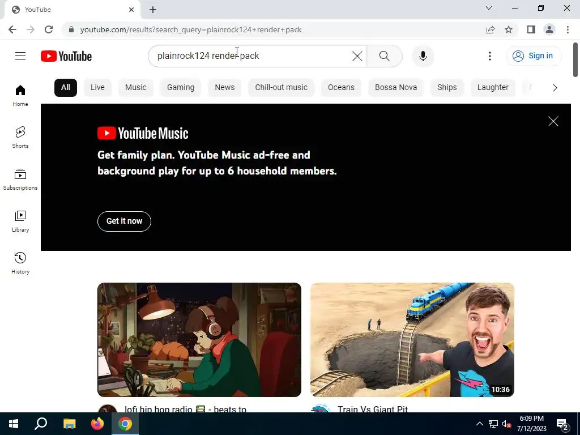This screenshot has width=580, height=435.
Task: Open the lofi hip hop radio thumbnail
Action: pyautogui.click(x=199, y=340)
